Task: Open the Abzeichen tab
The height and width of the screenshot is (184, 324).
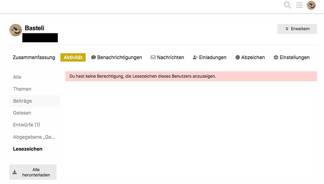Action: coord(250,57)
